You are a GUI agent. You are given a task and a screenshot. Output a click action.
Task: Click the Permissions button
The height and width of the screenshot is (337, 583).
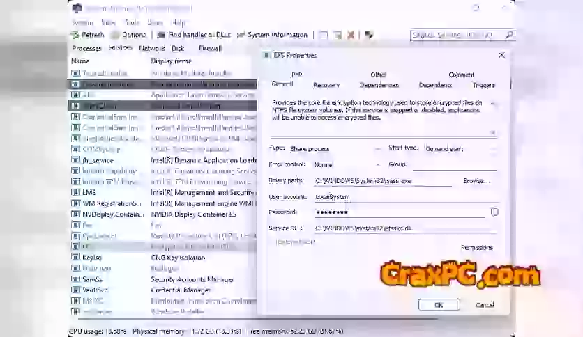click(477, 248)
